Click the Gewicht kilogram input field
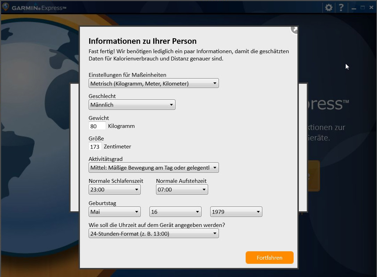This screenshot has height=277, width=377. [x=97, y=126]
